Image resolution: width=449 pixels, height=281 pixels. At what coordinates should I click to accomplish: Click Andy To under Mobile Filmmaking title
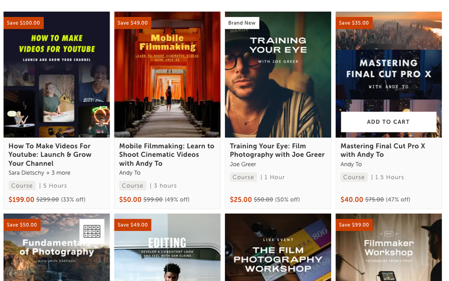130,173
